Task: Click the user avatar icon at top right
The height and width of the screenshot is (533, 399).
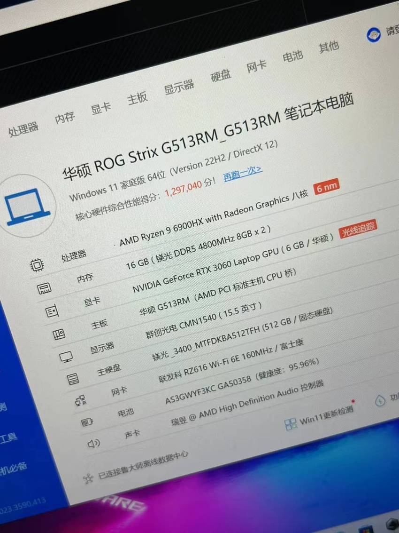Action: pos(374,35)
